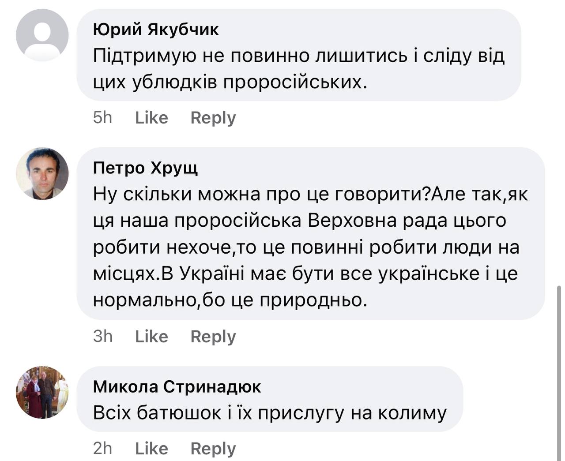Click the 3h timestamp on second comment
The image size is (565, 461).
103,337
